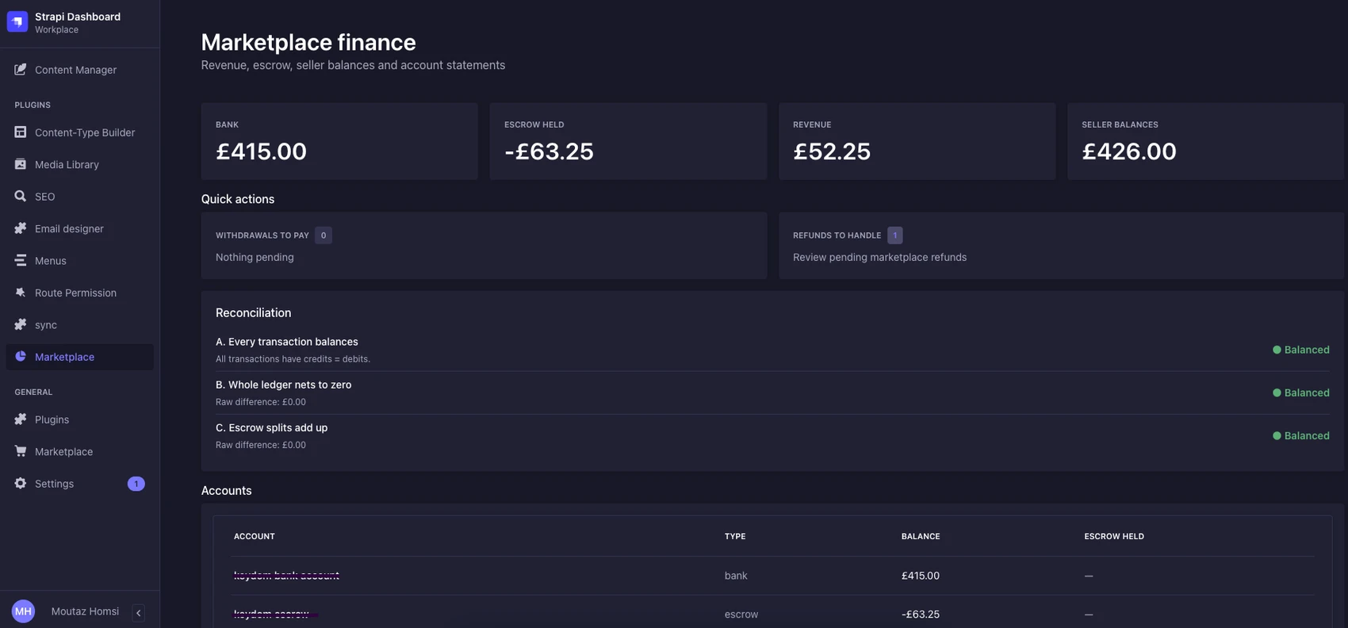Screen dimensions: 1348x628
Task: Open Content Manager from the sidebar icon
Action: [21, 69]
